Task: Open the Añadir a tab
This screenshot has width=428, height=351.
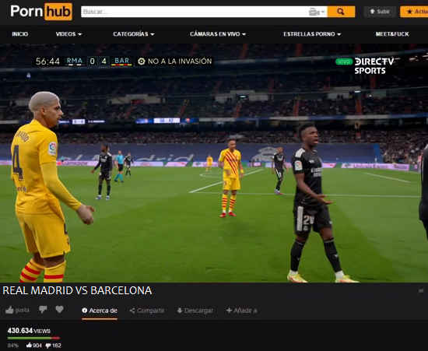Action: (241, 311)
